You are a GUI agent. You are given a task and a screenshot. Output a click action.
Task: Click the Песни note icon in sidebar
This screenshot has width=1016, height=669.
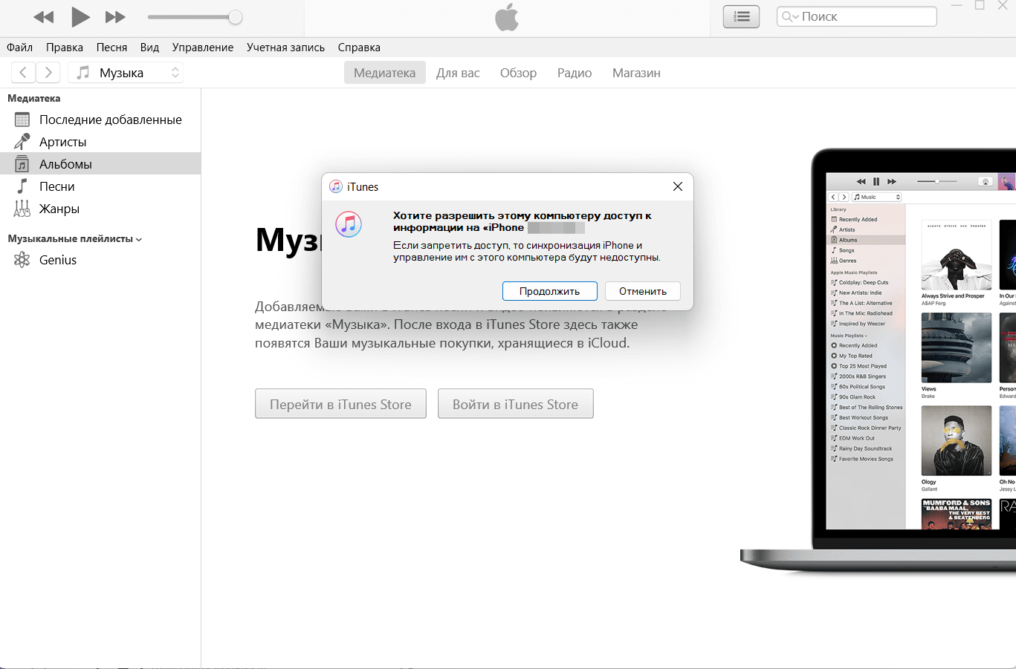pos(21,186)
